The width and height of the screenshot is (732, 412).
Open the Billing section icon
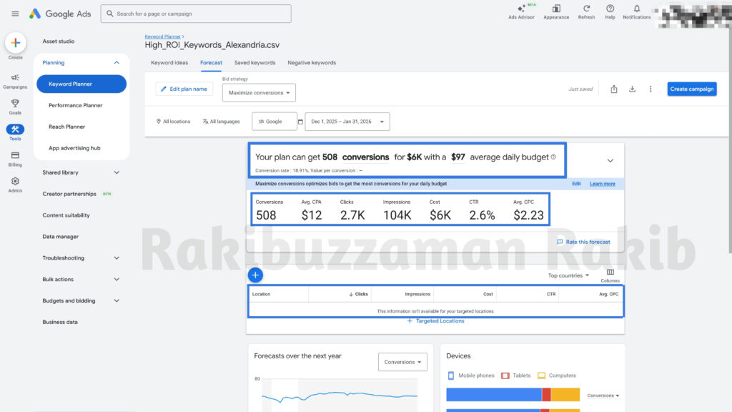pos(15,156)
